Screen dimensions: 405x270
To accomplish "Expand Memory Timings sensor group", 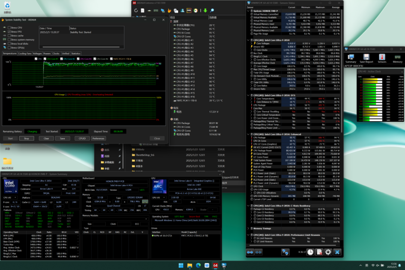I will 248,228.
